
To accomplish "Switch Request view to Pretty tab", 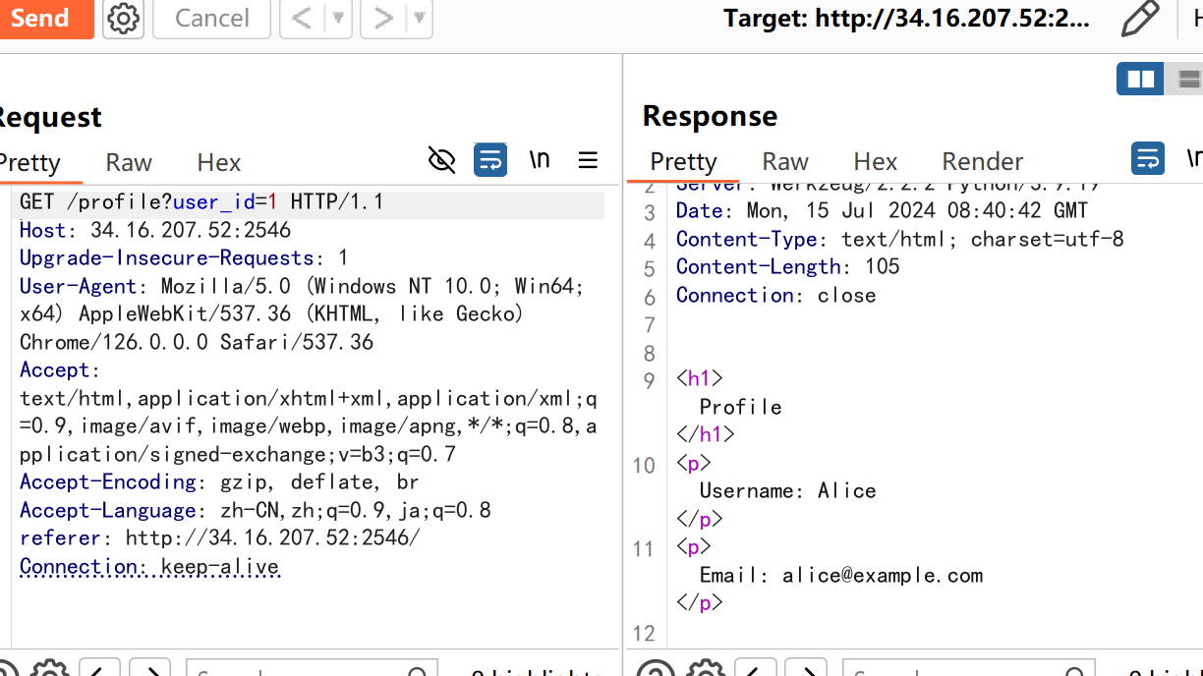I will (x=29, y=162).
